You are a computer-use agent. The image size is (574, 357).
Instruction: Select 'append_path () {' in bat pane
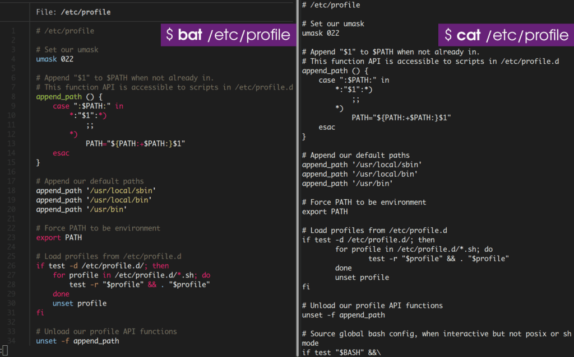coord(69,97)
